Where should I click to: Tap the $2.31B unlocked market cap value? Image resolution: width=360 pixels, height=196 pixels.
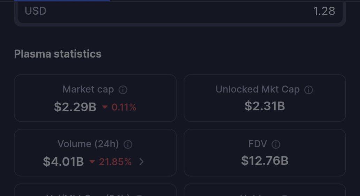click(265, 106)
